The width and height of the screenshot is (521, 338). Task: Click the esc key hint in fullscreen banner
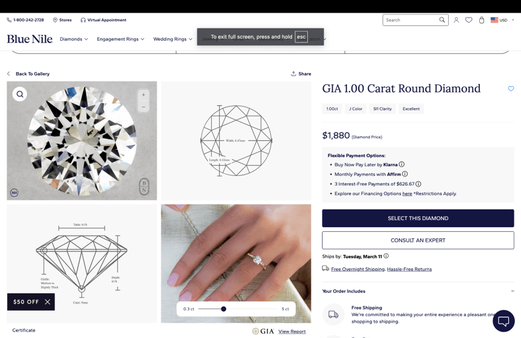[x=301, y=37]
